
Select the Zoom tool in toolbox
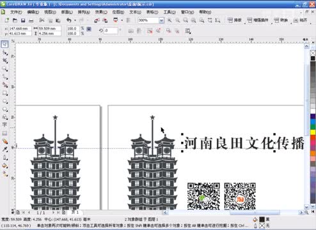pyautogui.click(x=4, y=68)
